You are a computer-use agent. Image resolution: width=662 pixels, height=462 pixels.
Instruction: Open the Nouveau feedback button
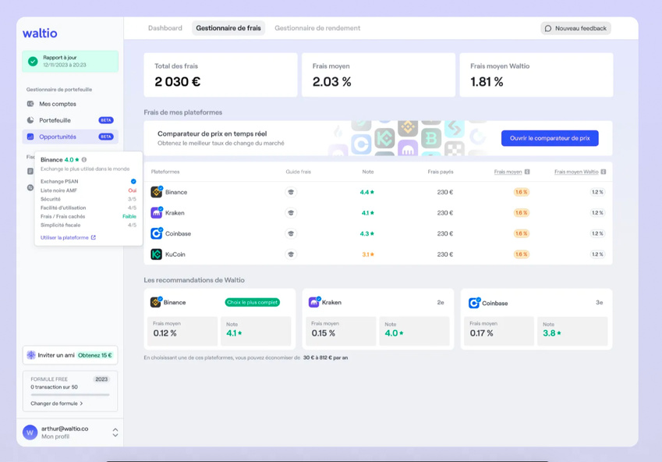[x=575, y=28]
